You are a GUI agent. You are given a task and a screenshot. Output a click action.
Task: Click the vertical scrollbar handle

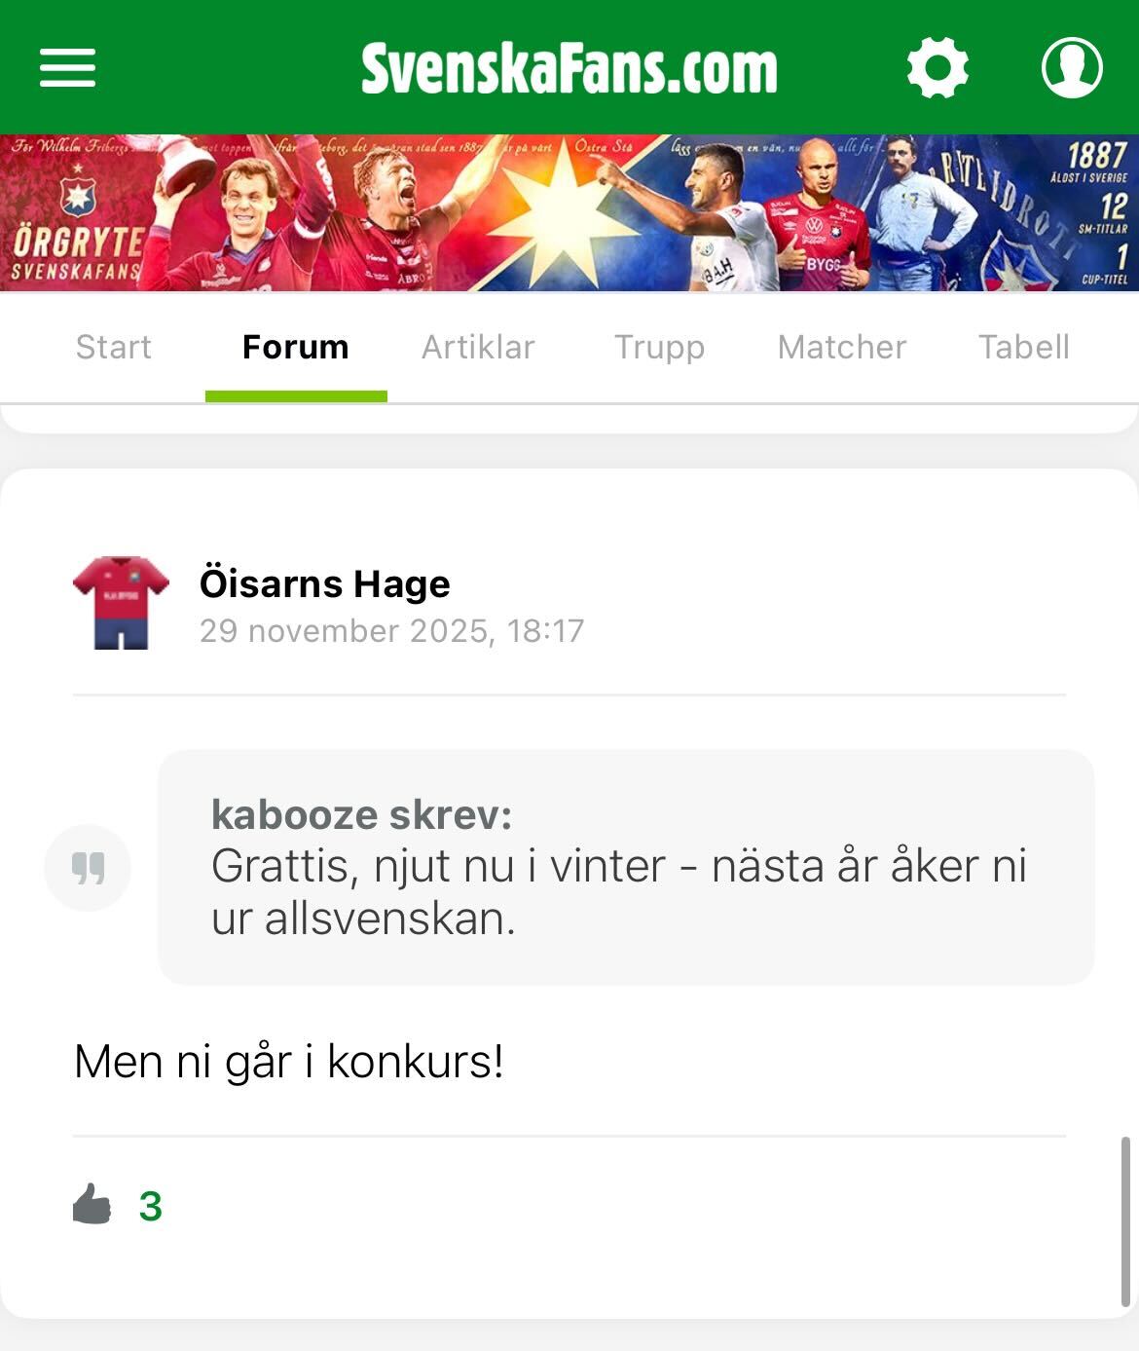point(1125,1221)
